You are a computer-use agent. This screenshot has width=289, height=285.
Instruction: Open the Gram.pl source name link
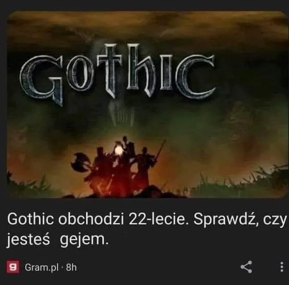(42, 267)
